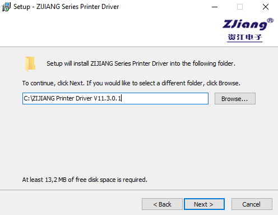Close the setup wizard window
The height and width of the screenshot is (215, 278).
[x=266, y=7]
